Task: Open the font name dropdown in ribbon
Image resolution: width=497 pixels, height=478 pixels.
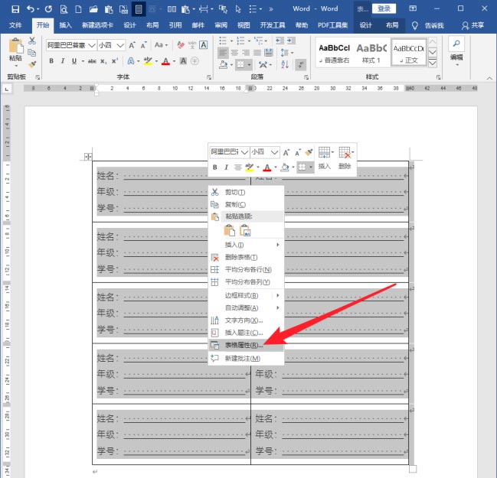Action: click(92, 45)
